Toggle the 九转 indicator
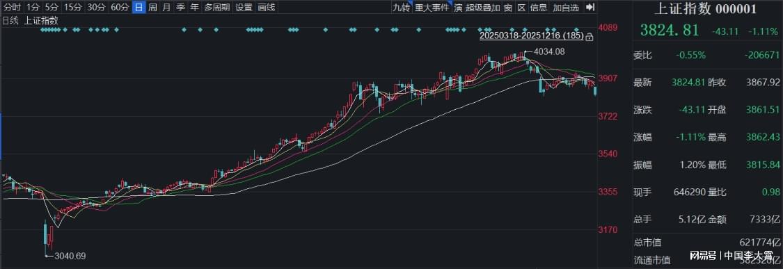Image resolution: width=783 pixels, height=269 pixels. coord(401,8)
